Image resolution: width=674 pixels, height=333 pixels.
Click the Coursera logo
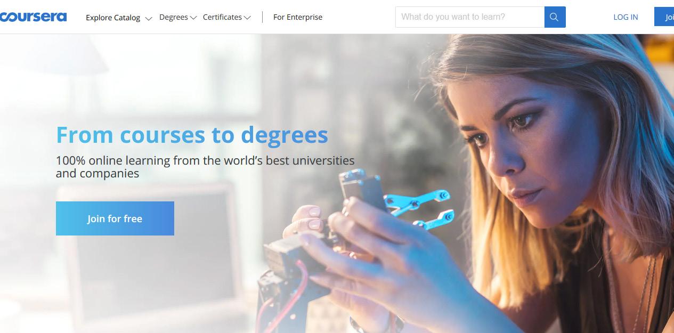coord(33,17)
